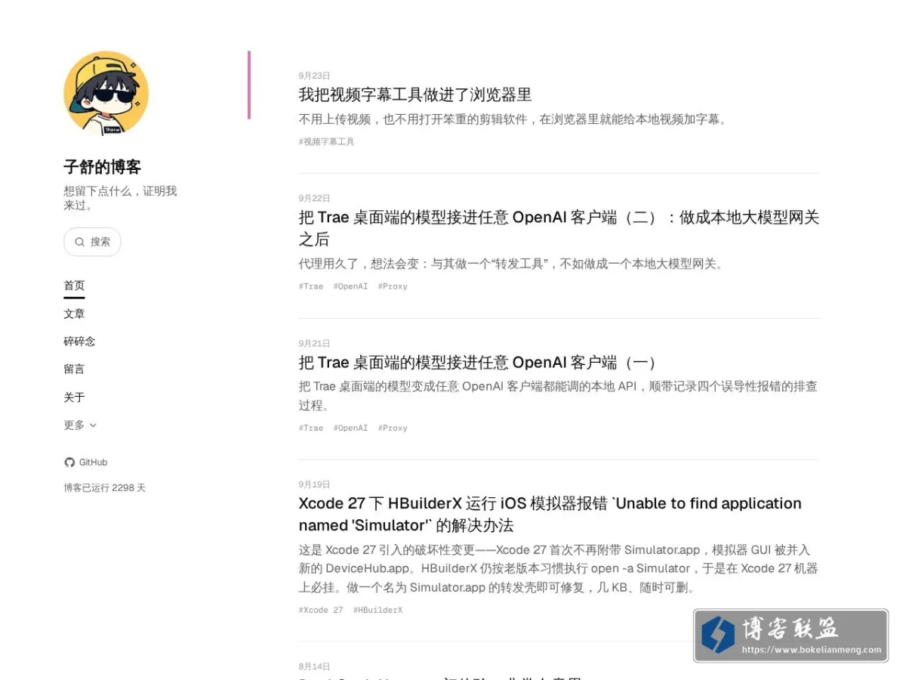Screen dimensions: 906x680
Task: Open the Xcode 27 HBuilderX post title
Action: click(550, 514)
